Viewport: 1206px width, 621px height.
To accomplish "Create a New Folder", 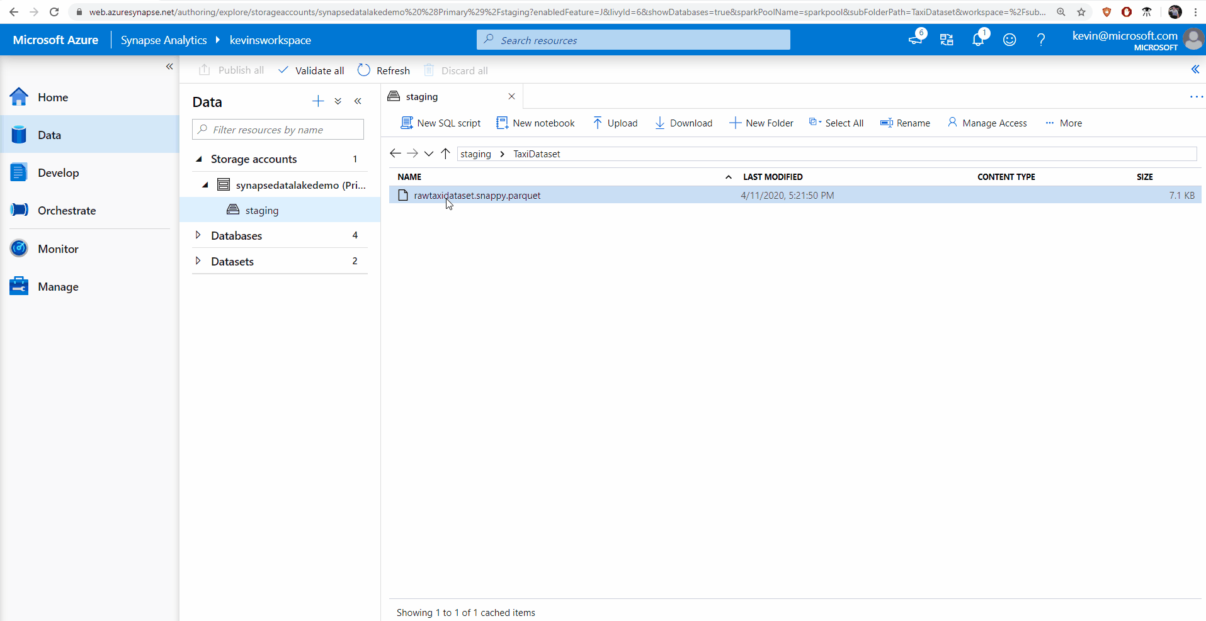I will point(761,123).
